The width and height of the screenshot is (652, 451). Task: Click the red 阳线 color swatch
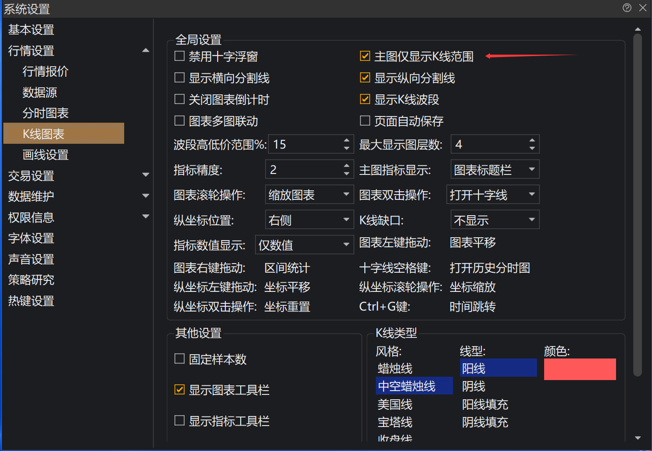click(580, 369)
